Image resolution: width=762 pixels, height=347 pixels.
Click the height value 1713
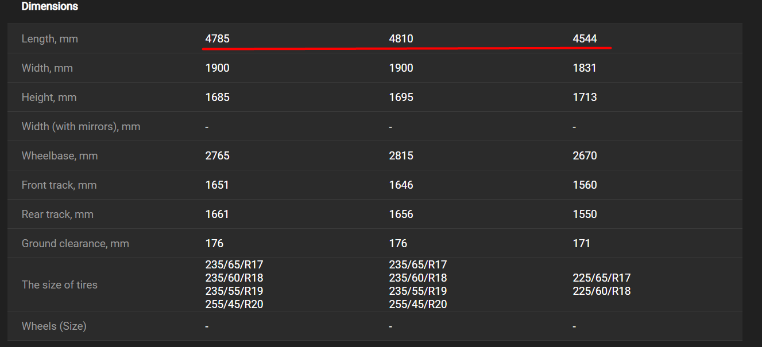pos(585,98)
